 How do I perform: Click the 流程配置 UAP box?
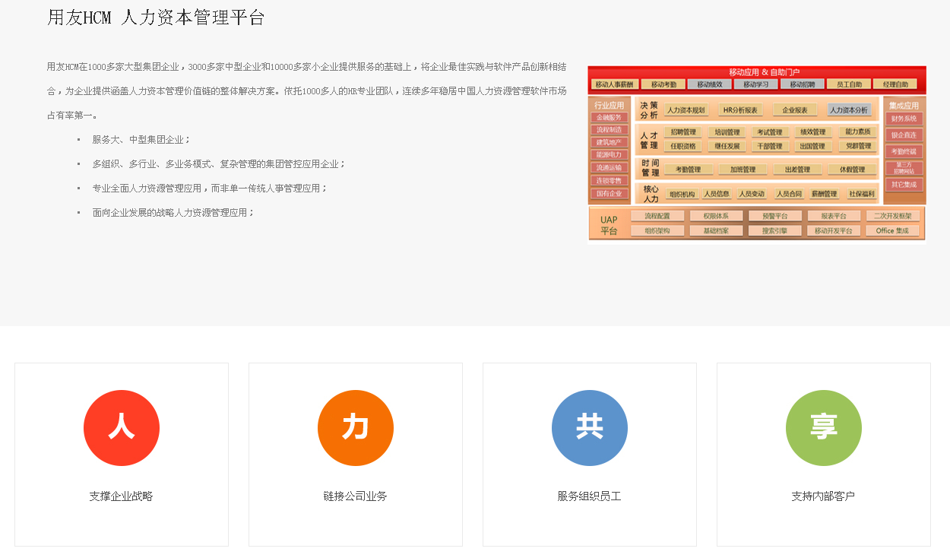(x=657, y=216)
